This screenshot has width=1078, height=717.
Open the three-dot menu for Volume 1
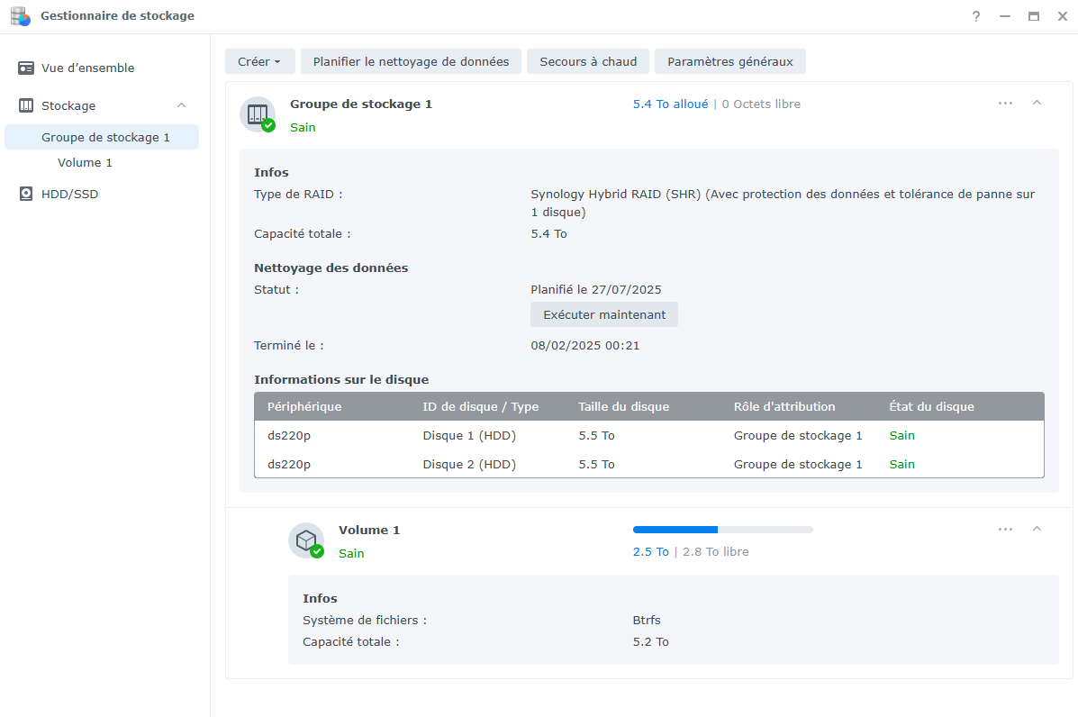pos(1005,530)
